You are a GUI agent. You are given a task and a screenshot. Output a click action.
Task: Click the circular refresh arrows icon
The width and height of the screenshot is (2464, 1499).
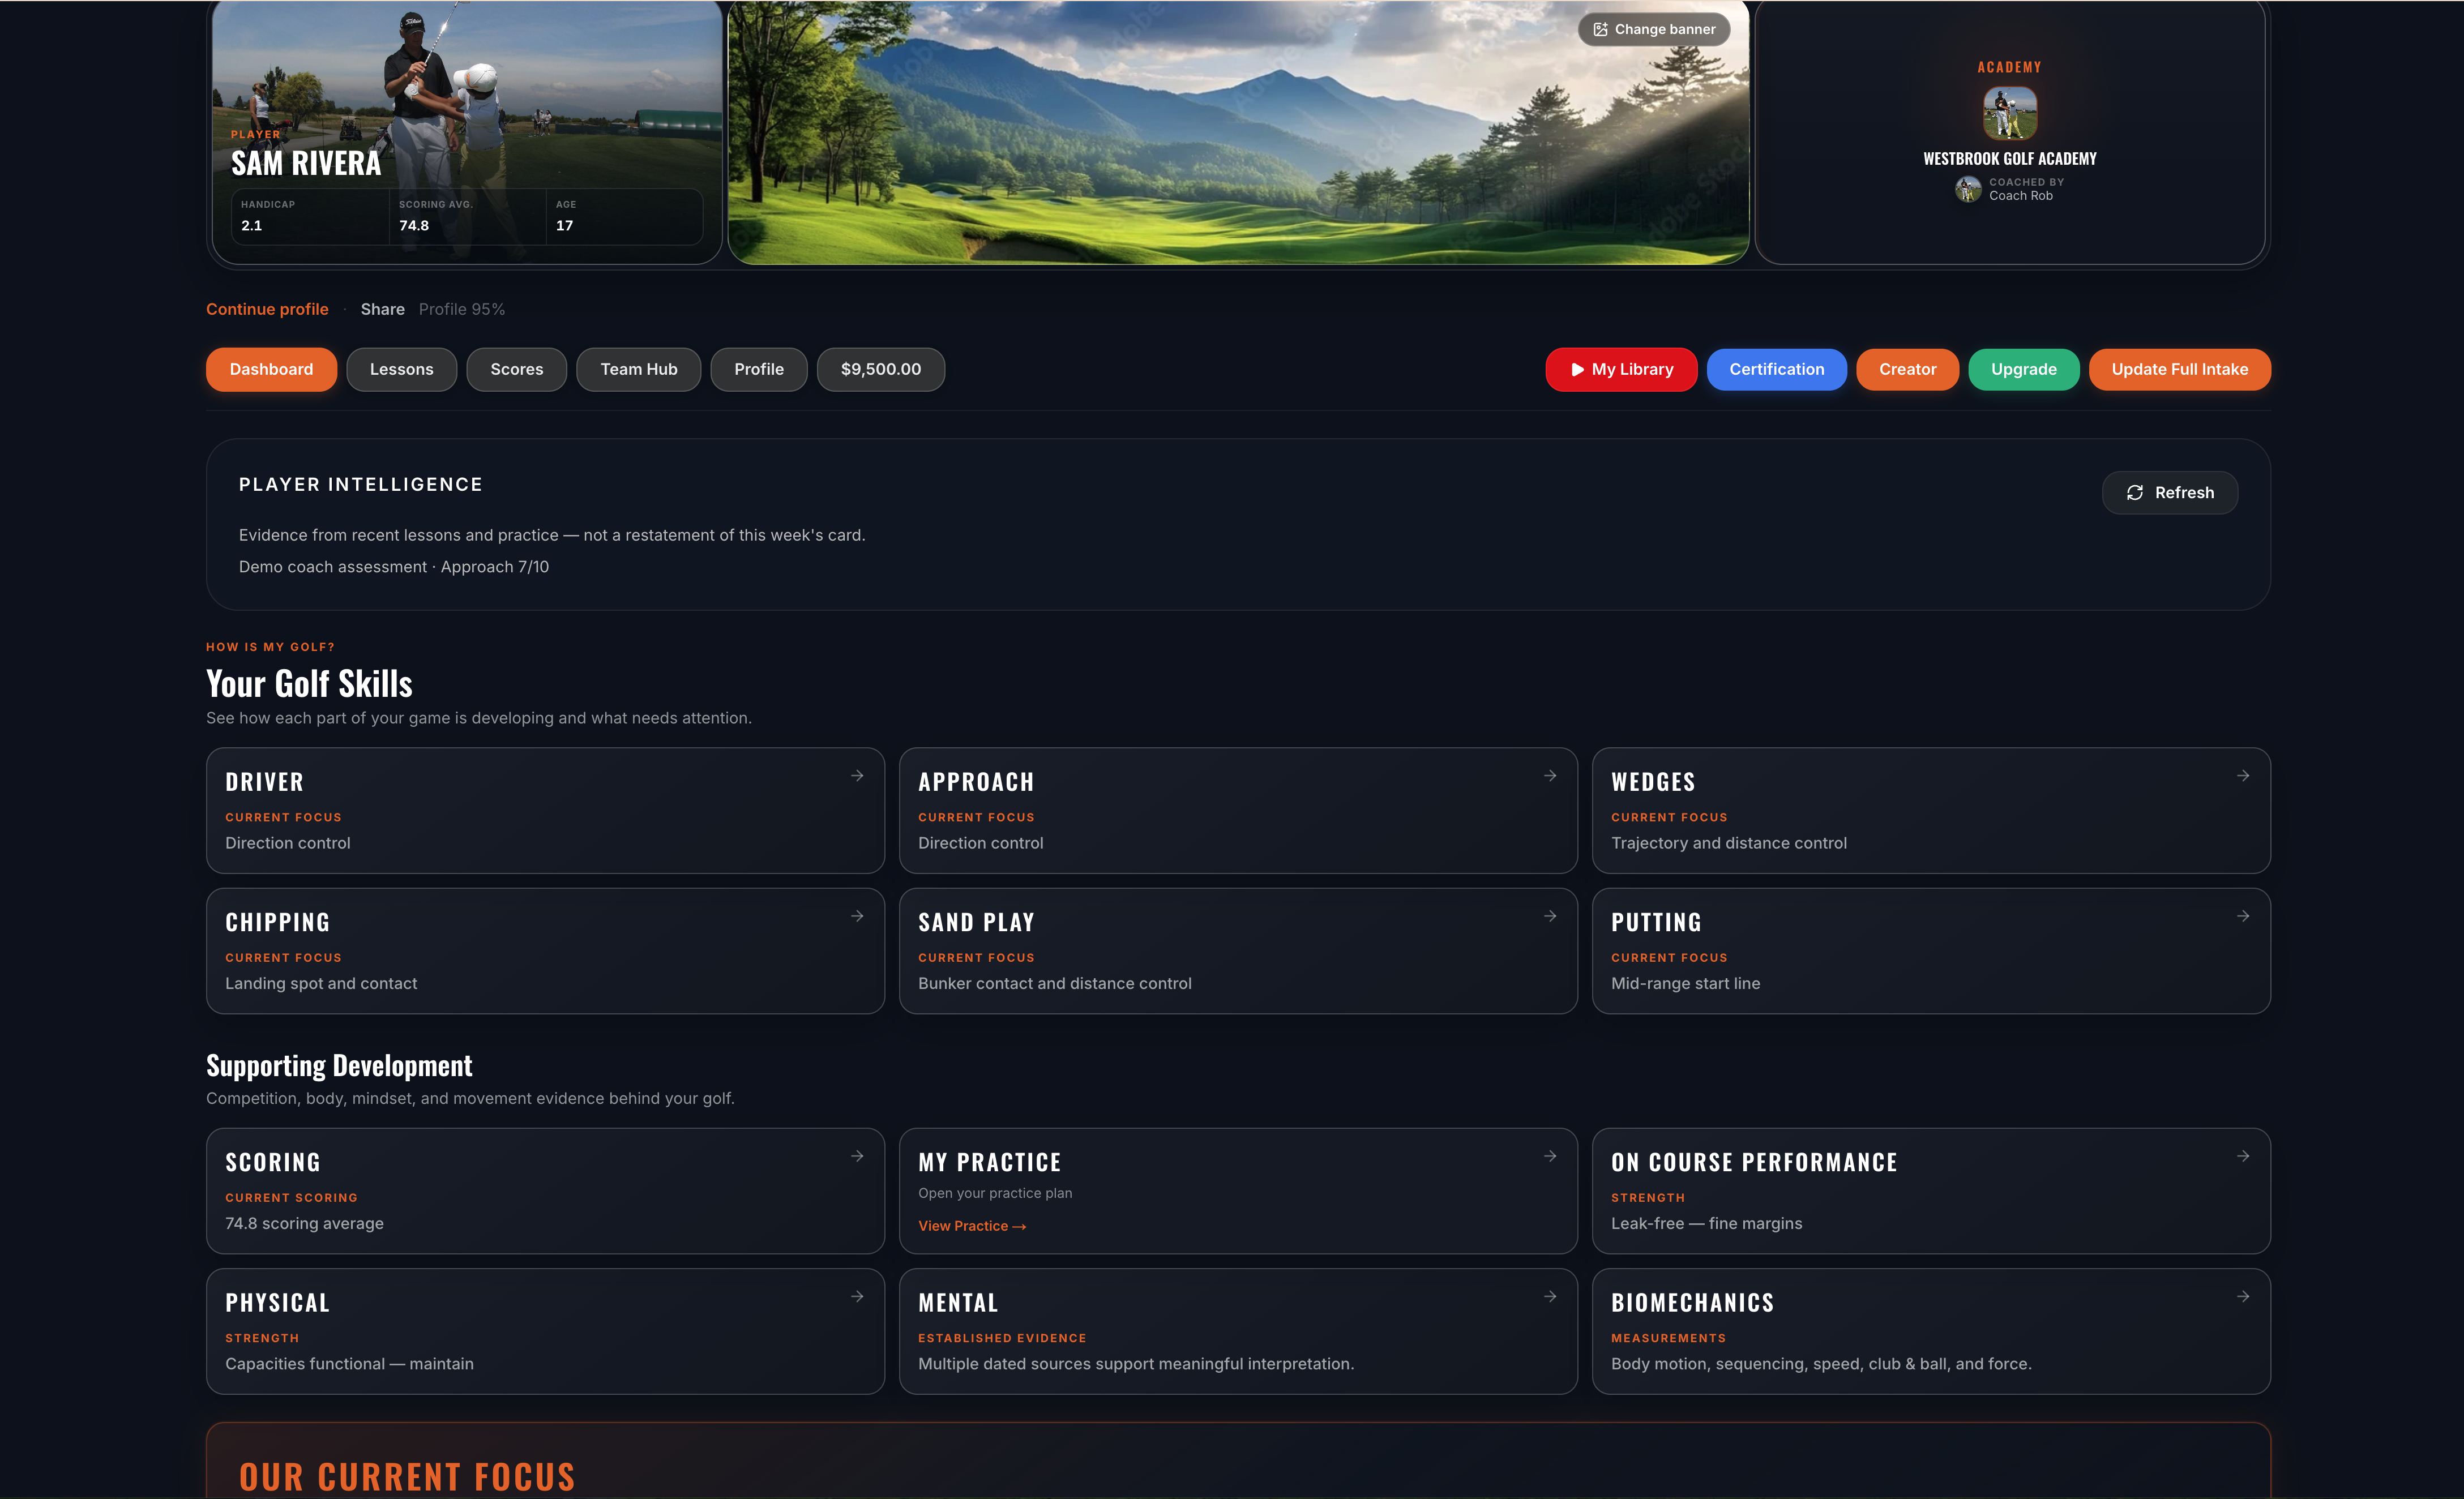2135,493
